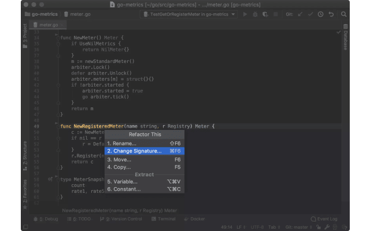Open the 1: Project tool window
The image size is (370, 231).
(x=25, y=36)
